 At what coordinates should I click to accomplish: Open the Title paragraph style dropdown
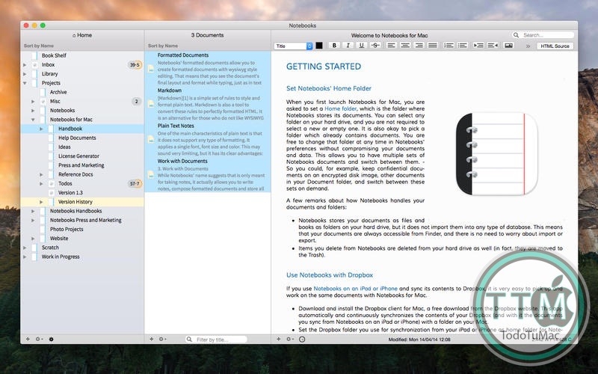tap(294, 46)
